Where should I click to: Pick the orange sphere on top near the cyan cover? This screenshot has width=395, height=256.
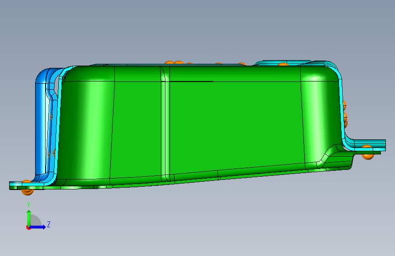point(283,65)
